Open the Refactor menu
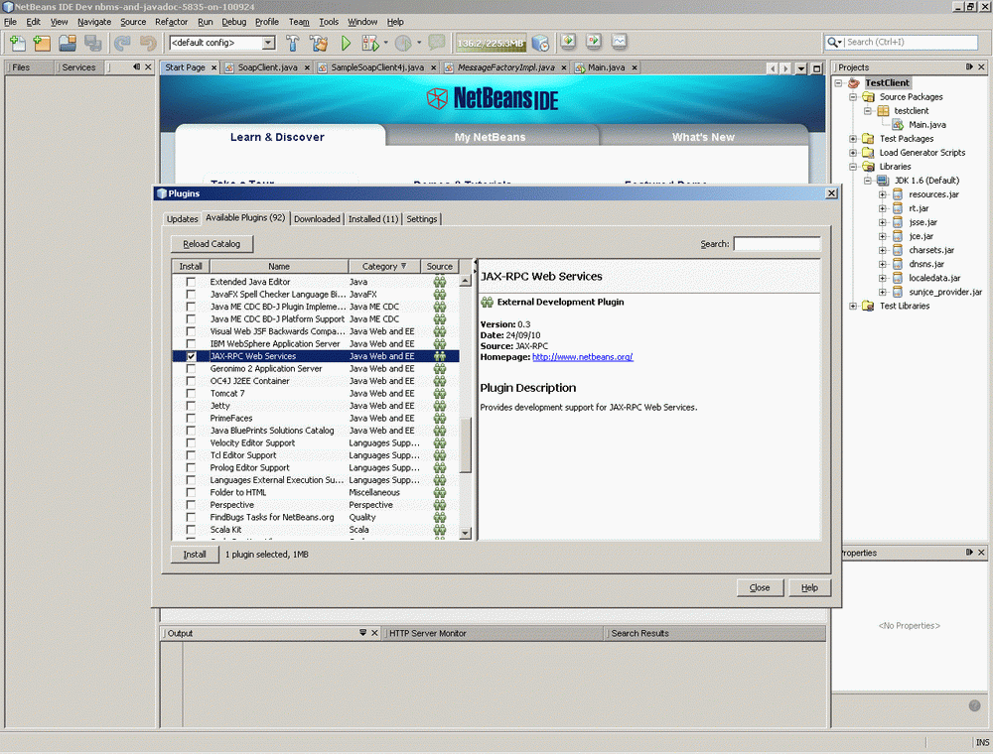Viewport: 993px width, 754px height. coord(171,22)
